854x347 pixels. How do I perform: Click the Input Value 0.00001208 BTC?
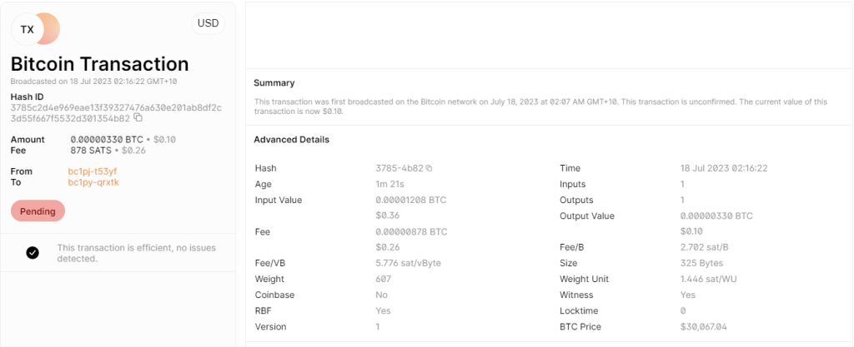coord(411,200)
